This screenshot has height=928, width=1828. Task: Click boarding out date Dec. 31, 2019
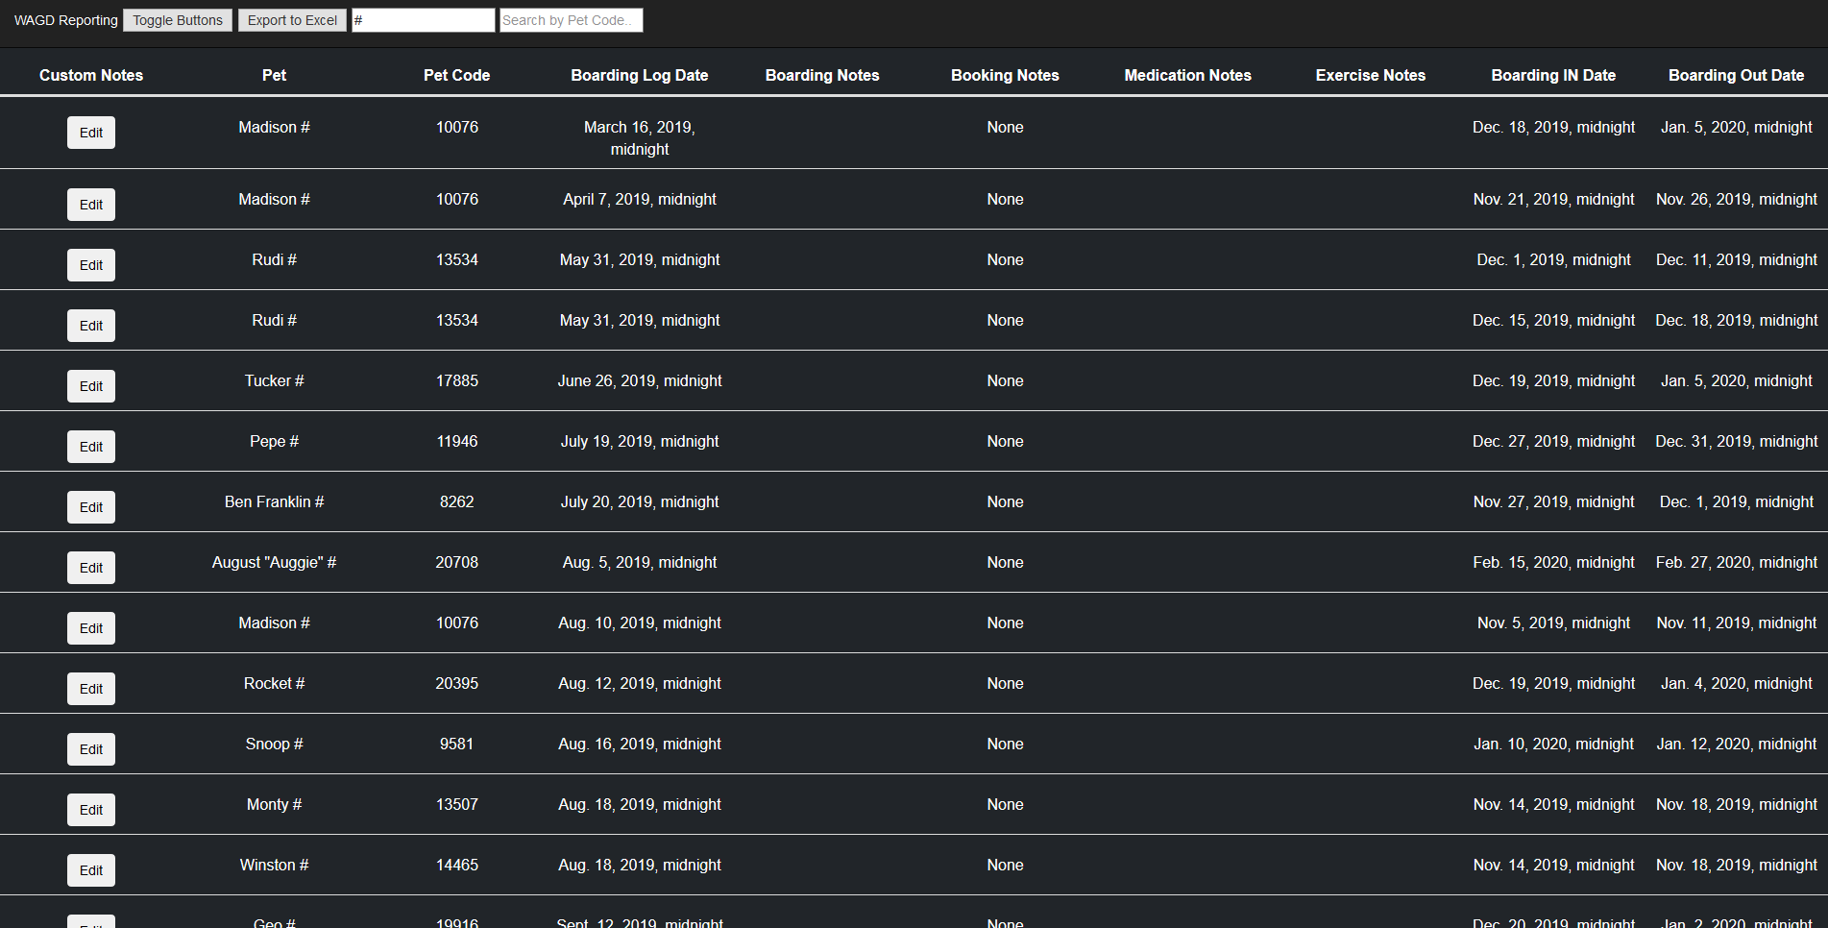1737,441
